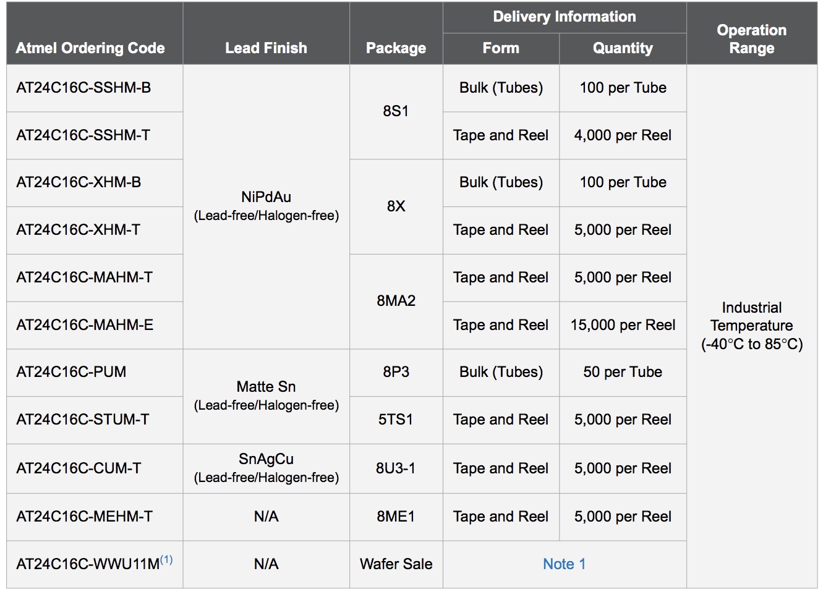Select Tape and Reel in the AT24C16C-MAHM-E row
The width and height of the screenshot is (831, 592).
(501, 325)
